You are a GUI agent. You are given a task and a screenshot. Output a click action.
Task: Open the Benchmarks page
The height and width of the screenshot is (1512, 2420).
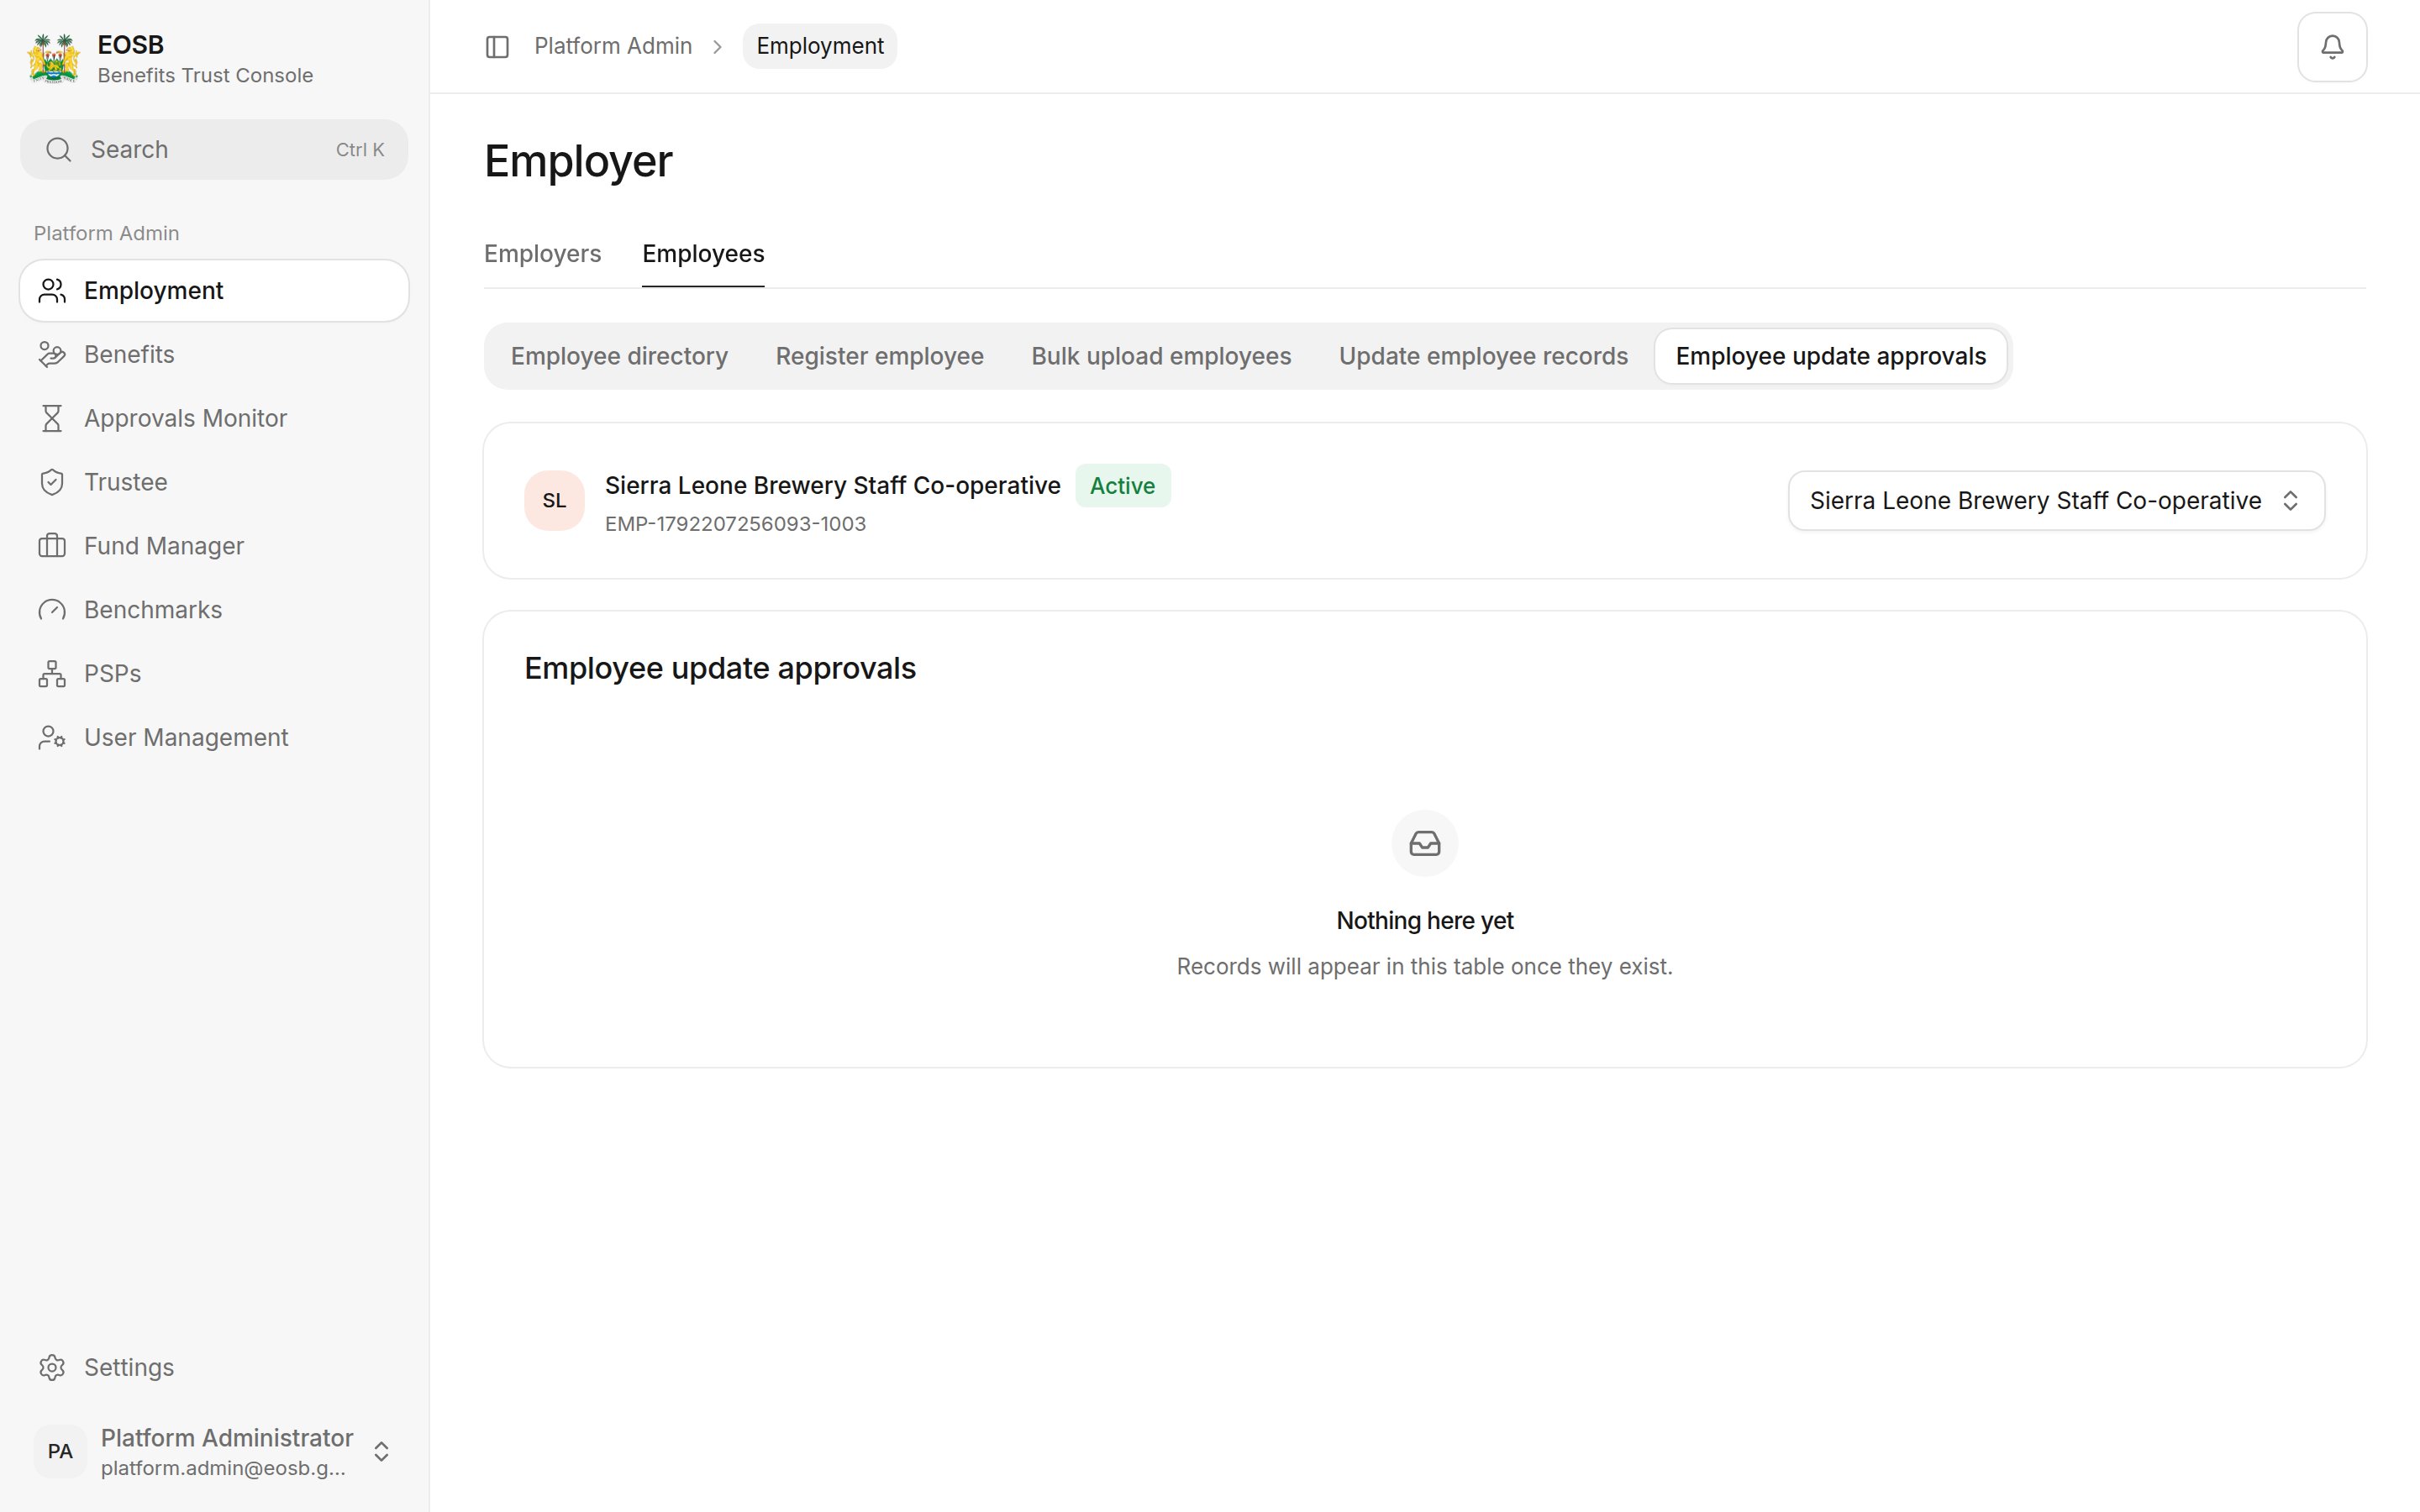(x=214, y=610)
